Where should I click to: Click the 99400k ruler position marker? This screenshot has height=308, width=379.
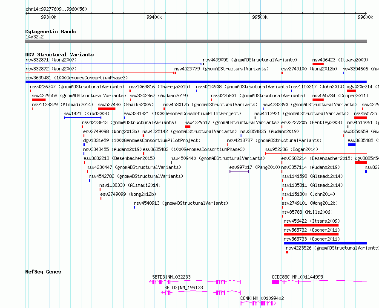click(x=154, y=17)
